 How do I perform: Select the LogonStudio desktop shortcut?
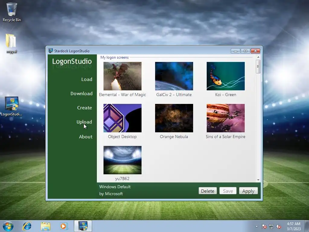(x=11, y=106)
